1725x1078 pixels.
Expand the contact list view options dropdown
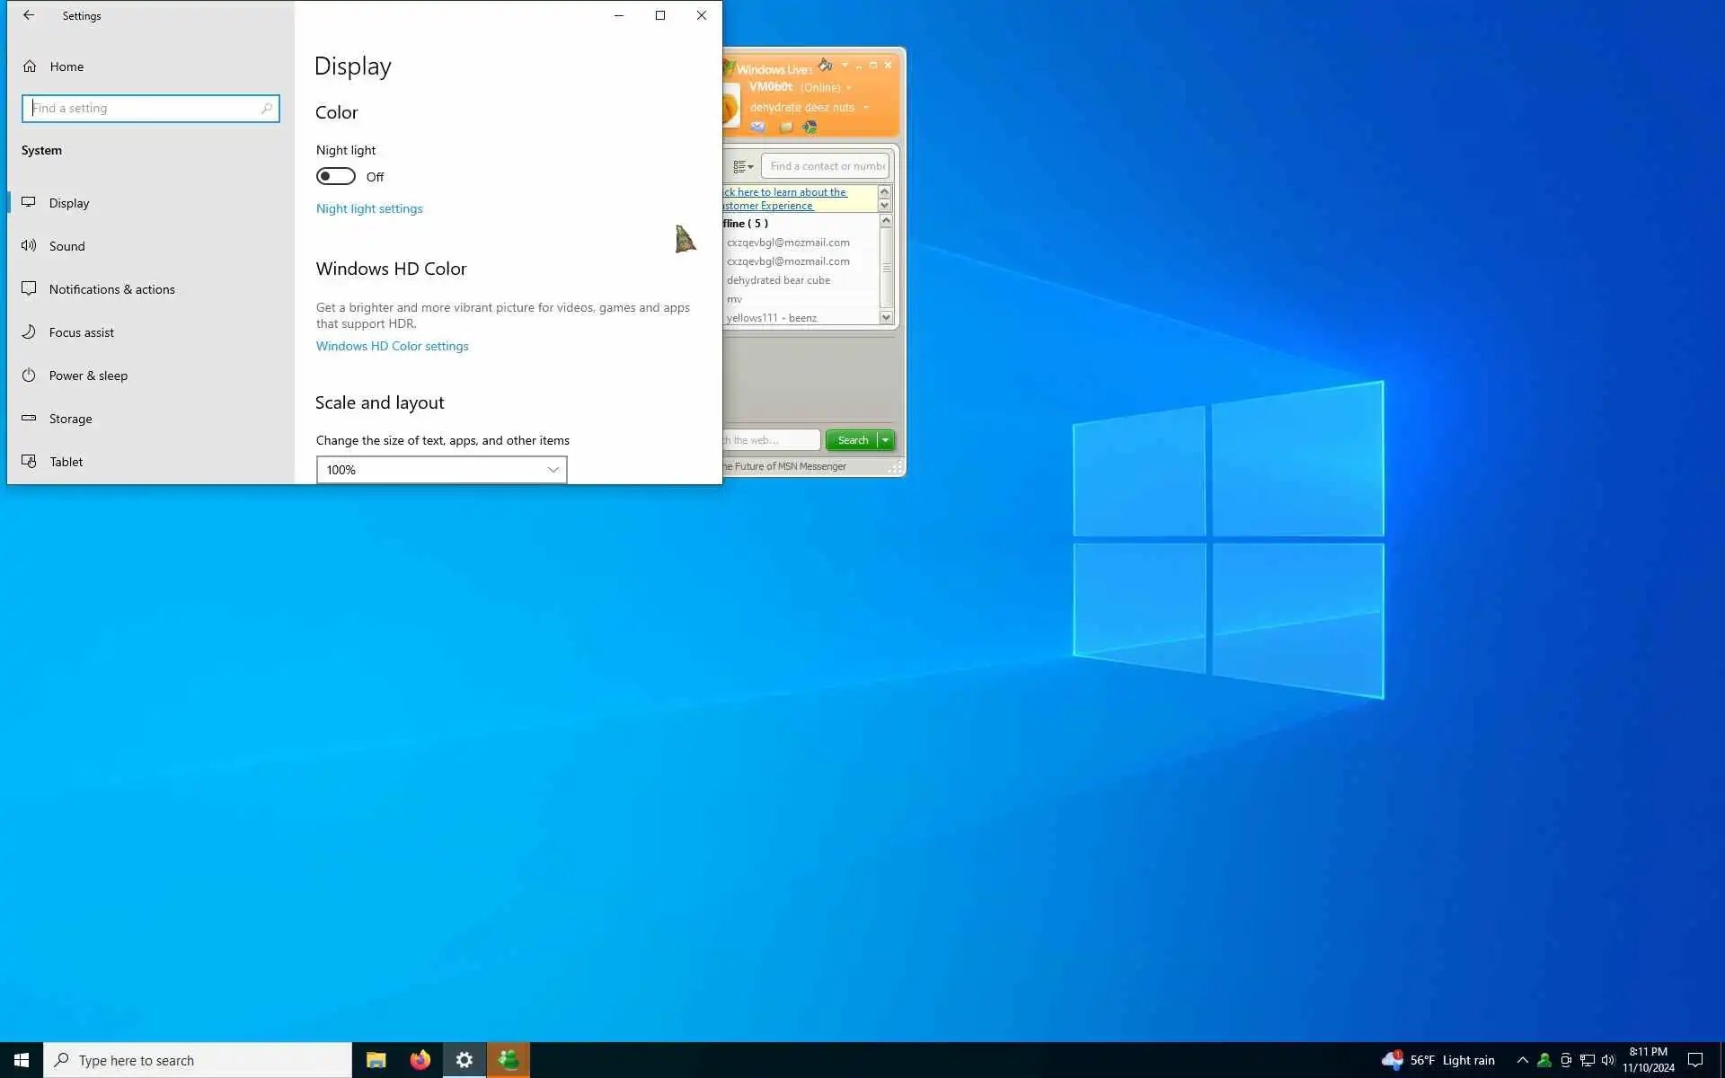pyautogui.click(x=743, y=166)
